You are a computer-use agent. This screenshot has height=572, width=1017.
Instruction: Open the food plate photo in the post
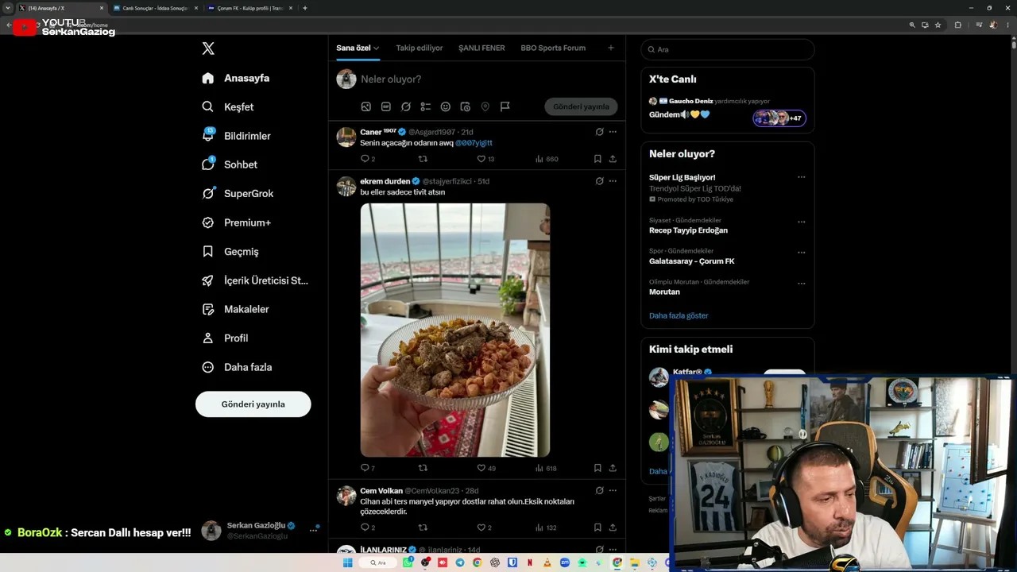click(455, 330)
